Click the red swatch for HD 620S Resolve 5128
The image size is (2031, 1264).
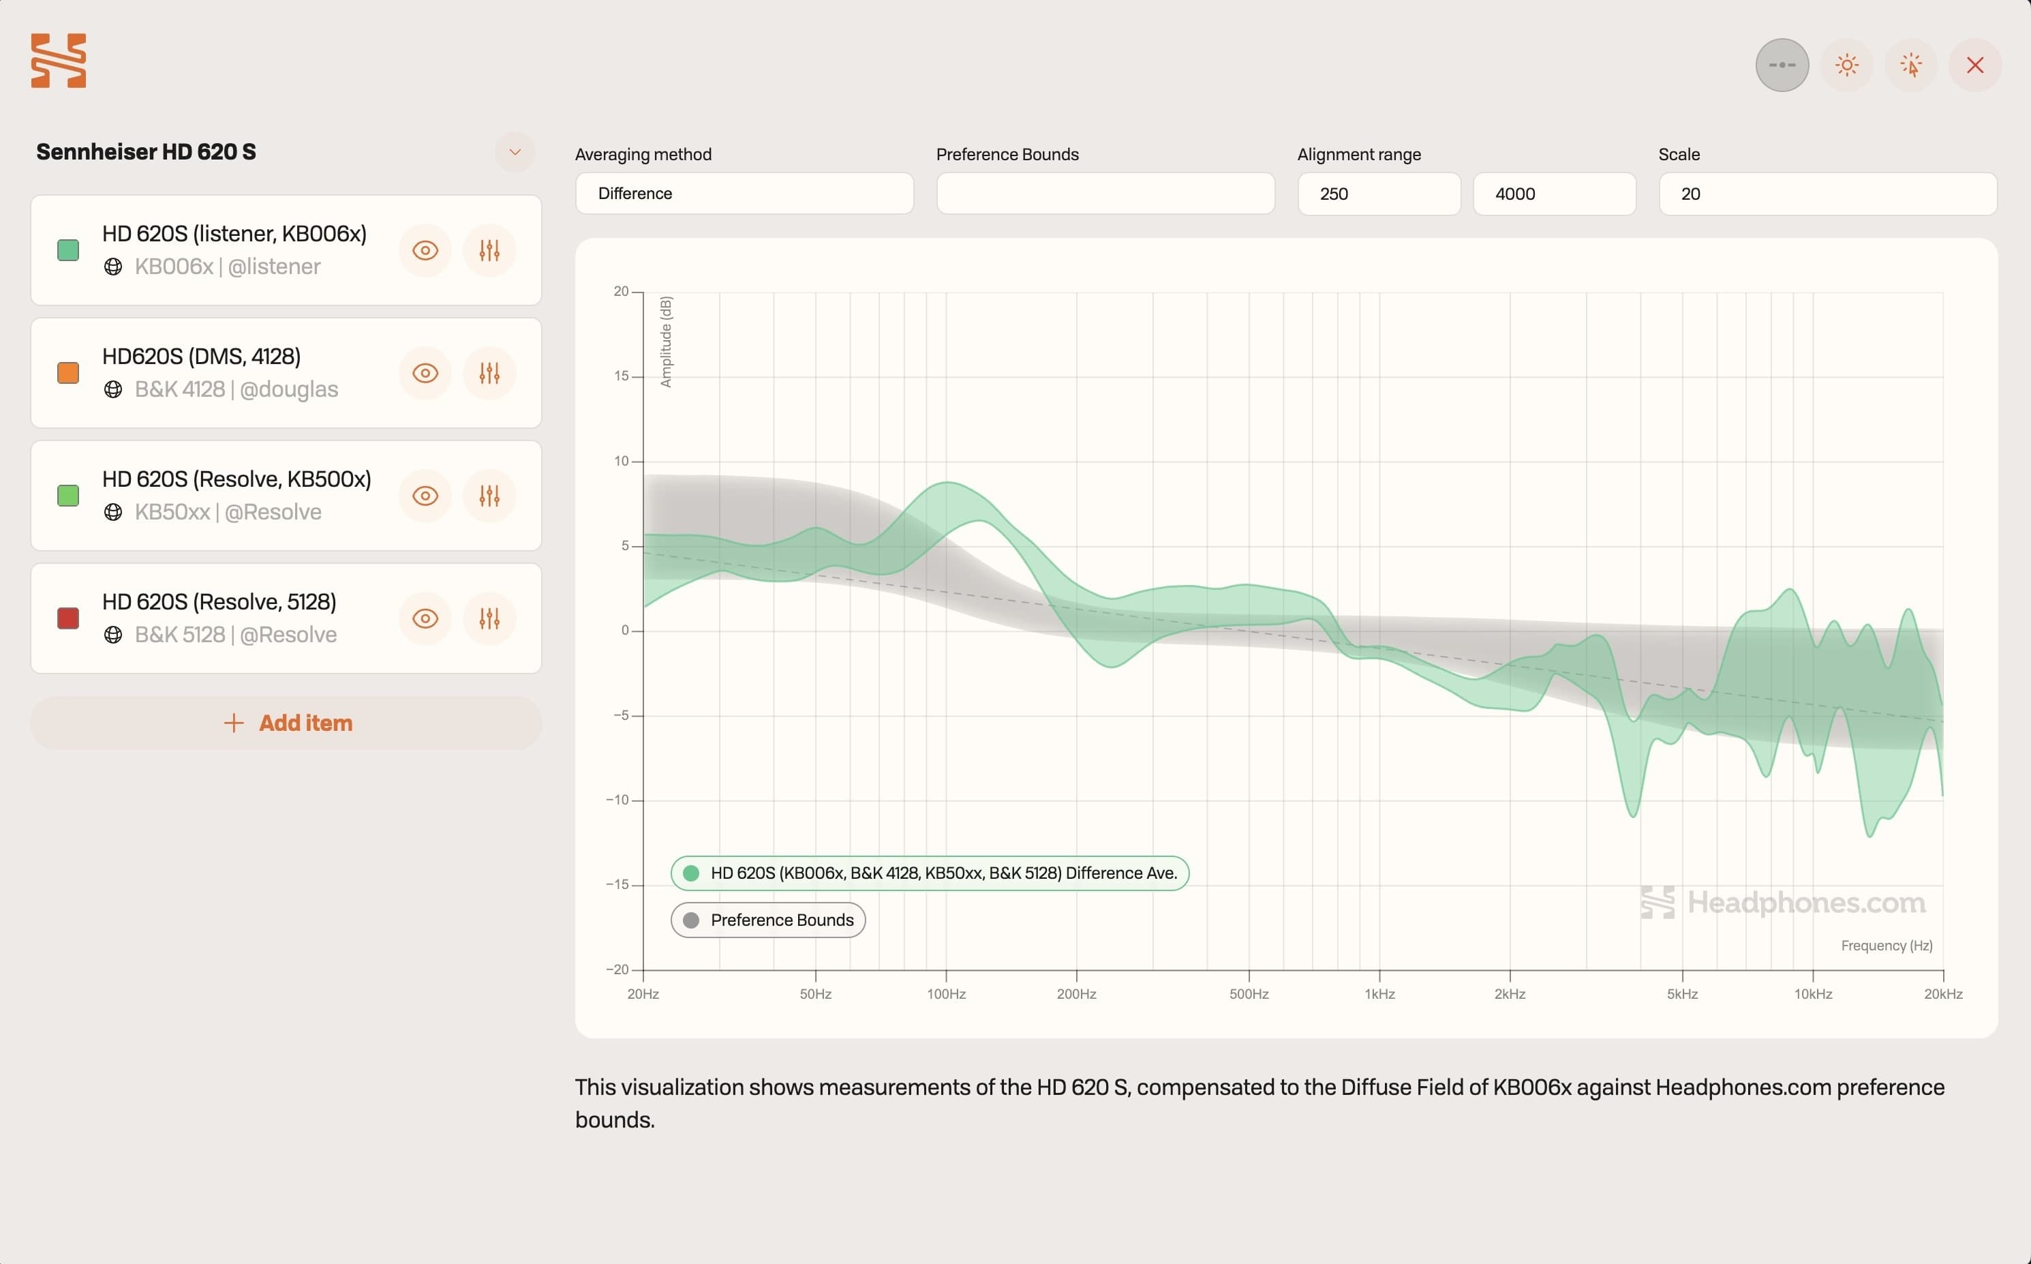click(69, 618)
